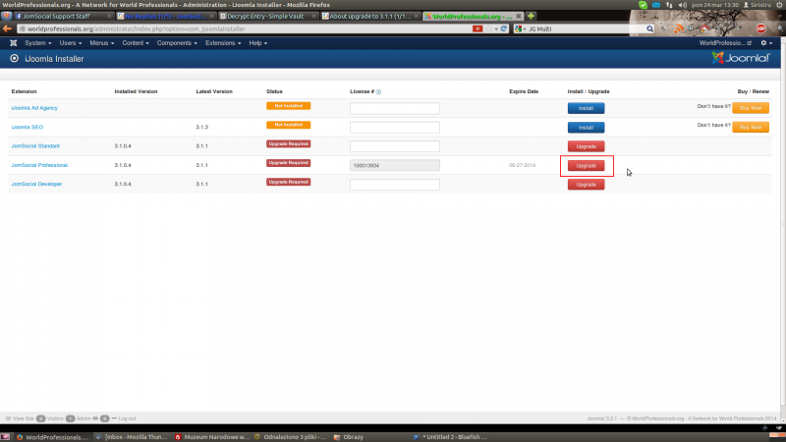Open power menu icon in top panel
This screenshot has width=786, height=442.
pos(780,5)
